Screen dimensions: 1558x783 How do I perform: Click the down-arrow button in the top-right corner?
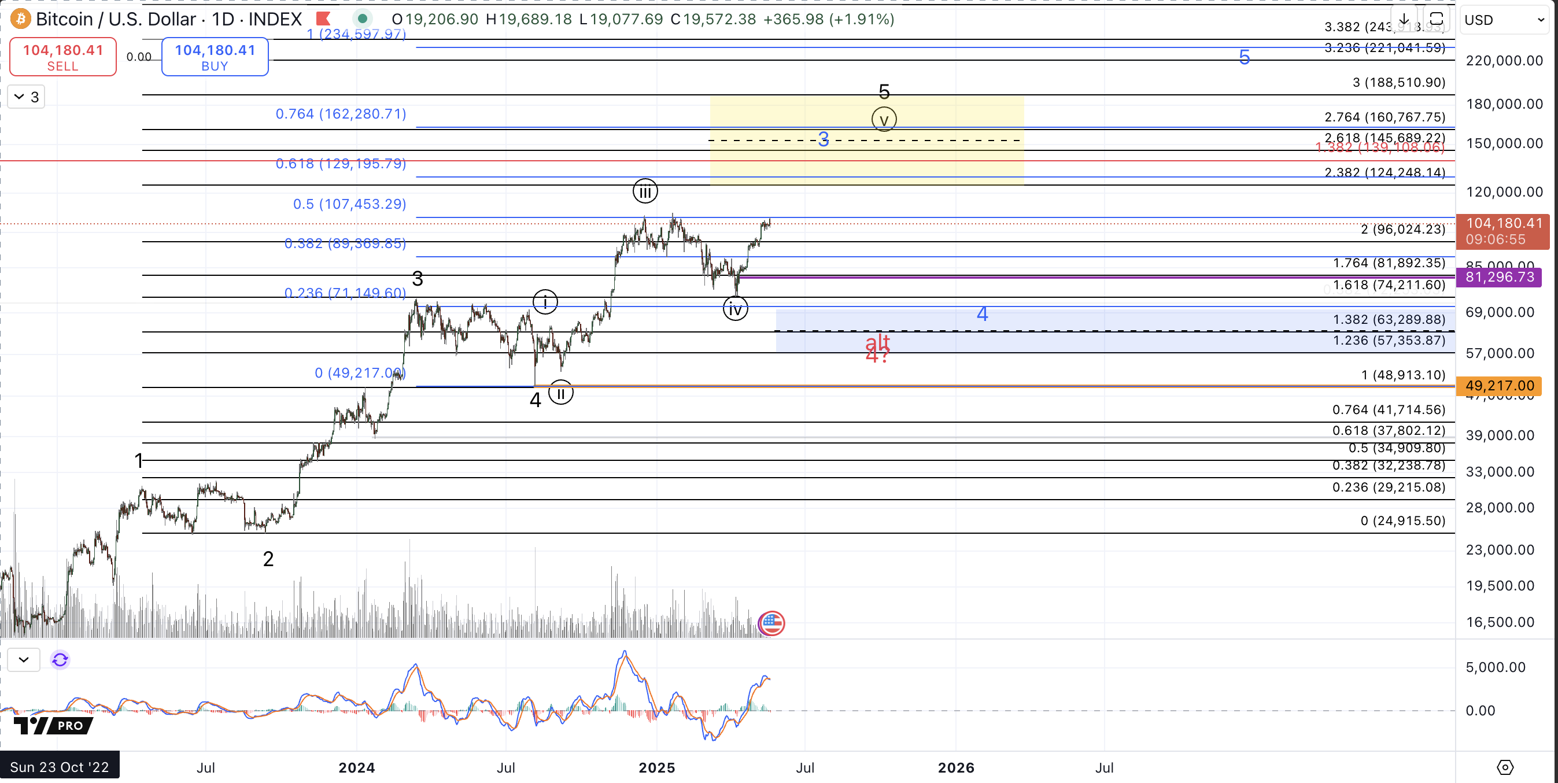click(1404, 19)
